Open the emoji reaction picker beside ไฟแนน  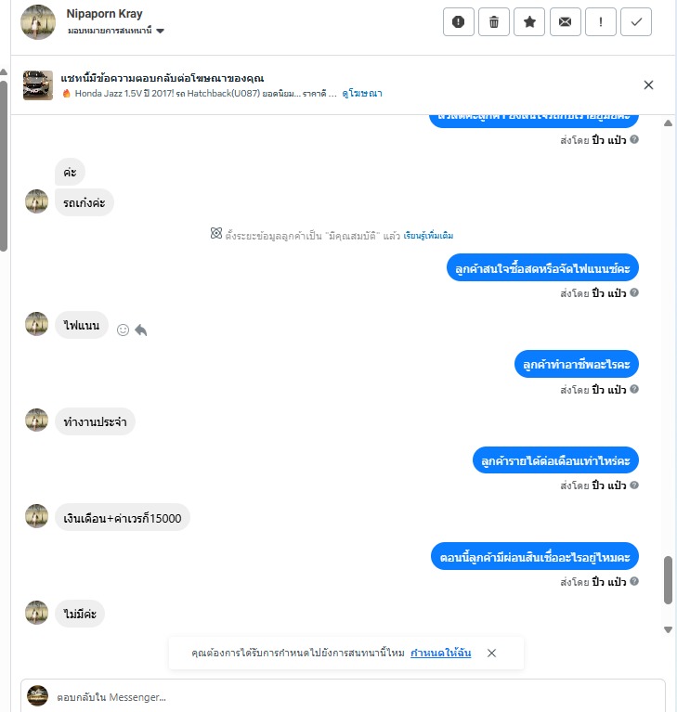click(x=123, y=330)
